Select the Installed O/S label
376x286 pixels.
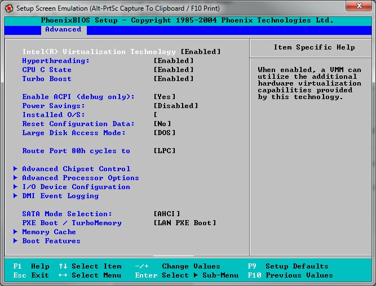click(54, 115)
